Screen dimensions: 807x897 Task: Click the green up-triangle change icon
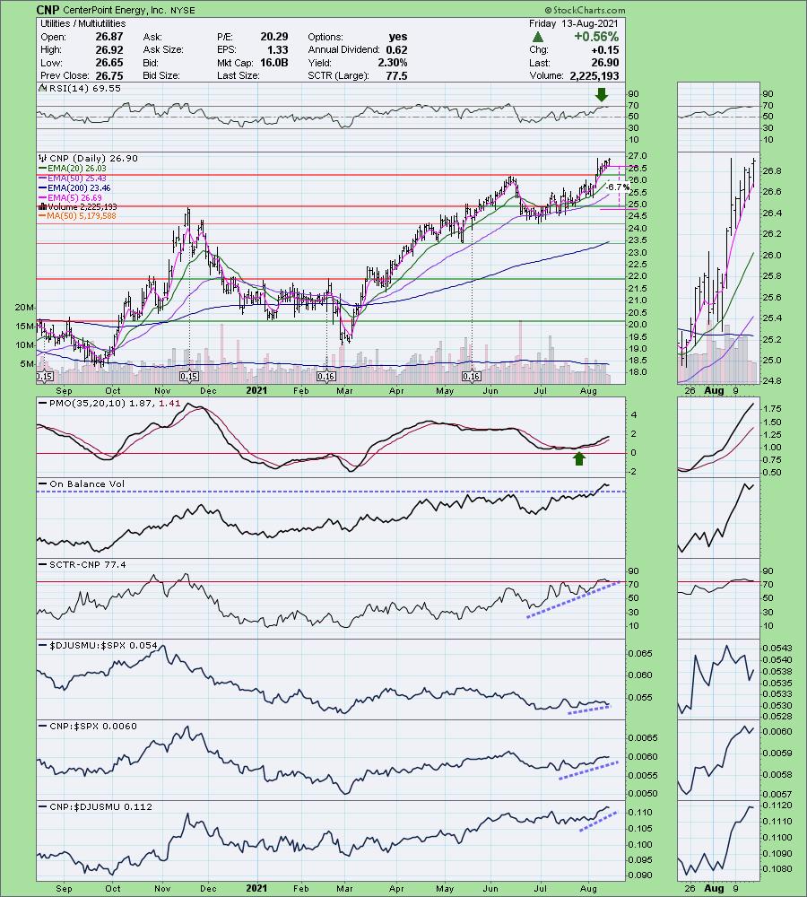[x=537, y=37]
